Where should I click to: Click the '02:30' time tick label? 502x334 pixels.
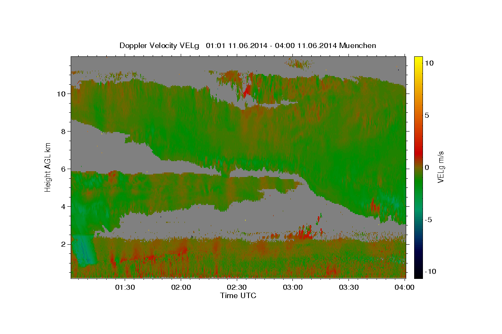[x=237, y=287]
